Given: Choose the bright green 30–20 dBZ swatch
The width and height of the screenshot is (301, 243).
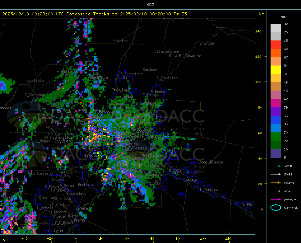Looking at the screenshot, I should pyautogui.click(x=276, y=137).
